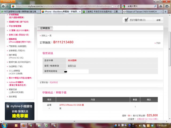Viewport: 171px width, 128px height.
Task: Open the Messenger people taskbar icon
Action: pyautogui.click(x=31, y=126)
